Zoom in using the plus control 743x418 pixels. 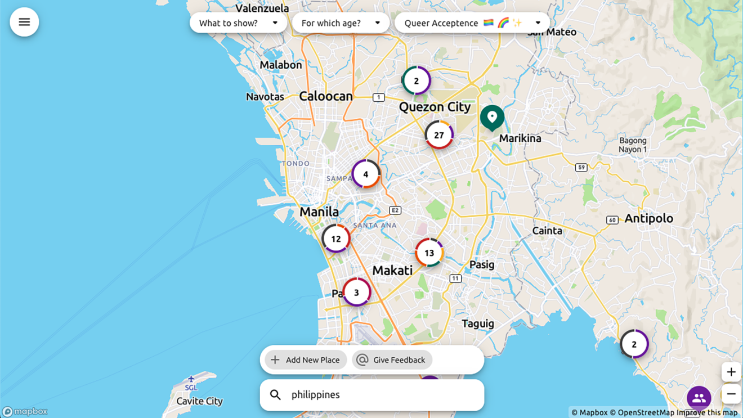pos(731,372)
